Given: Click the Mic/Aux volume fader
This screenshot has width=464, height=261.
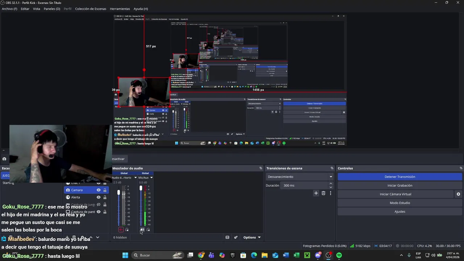Looking at the screenshot, I should click(x=141, y=188).
